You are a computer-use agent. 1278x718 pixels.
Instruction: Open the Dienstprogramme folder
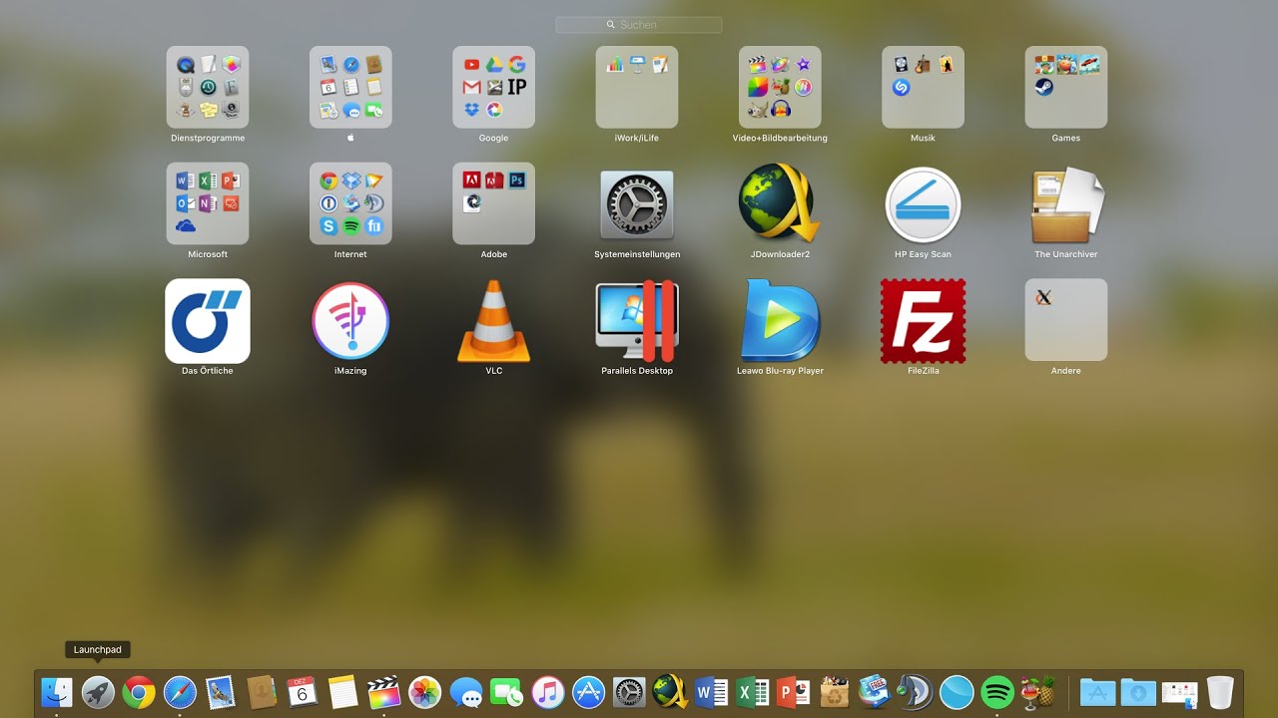pyautogui.click(x=208, y=87)
